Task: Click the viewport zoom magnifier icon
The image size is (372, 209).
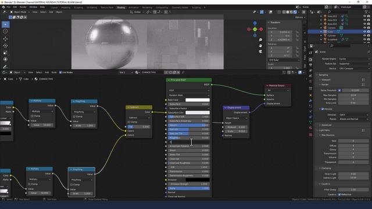Action: pyautogui.click(x=260, y=40)
